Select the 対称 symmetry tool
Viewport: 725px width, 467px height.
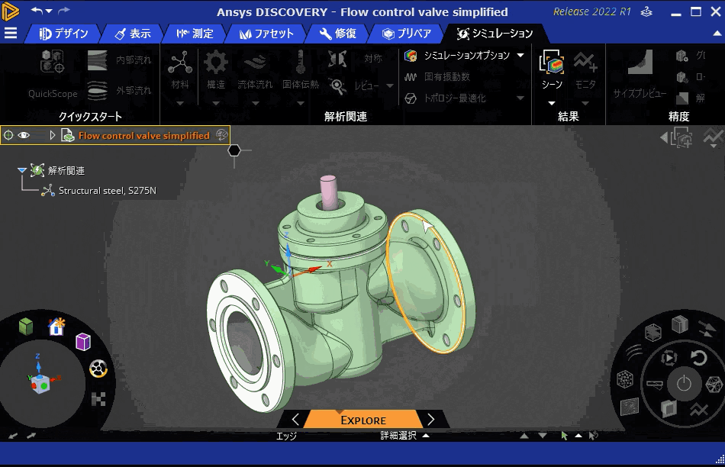355,59
